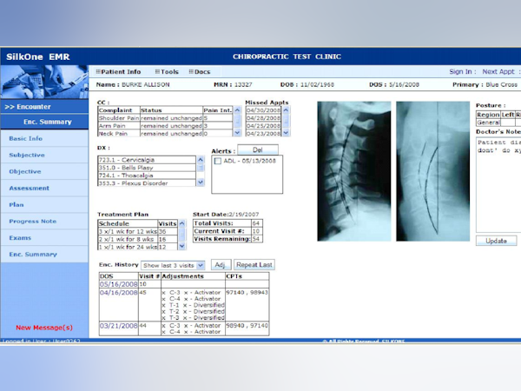Click Treatment Plan scroll down arrow
This screenshot has width=521, height=391.
[x=181, y=246]
